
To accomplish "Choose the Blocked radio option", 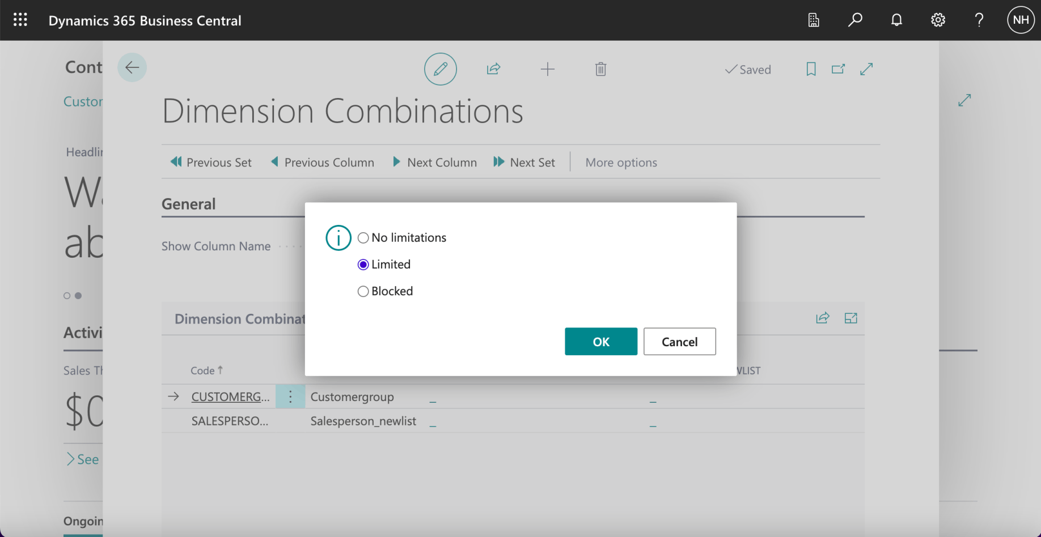I will click(363, 291).
